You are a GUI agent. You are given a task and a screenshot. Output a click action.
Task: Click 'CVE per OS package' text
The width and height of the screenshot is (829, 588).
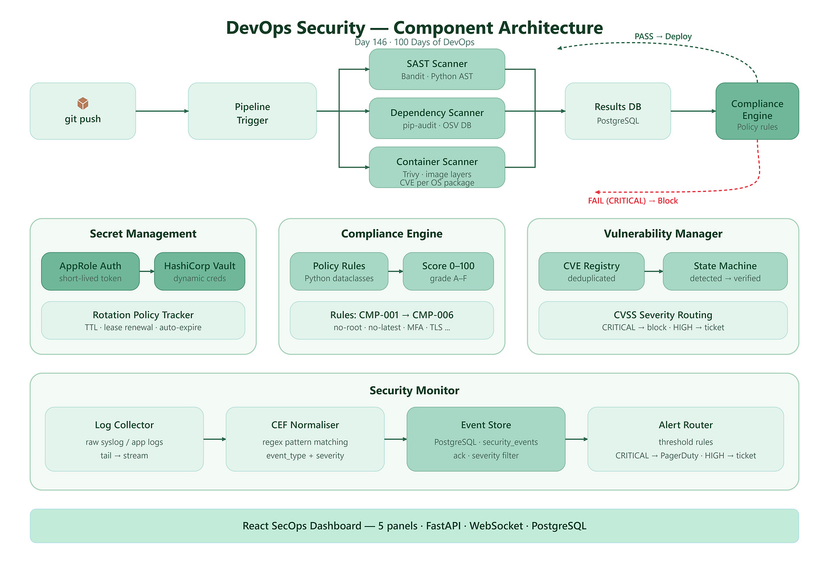tap(437, 183)
